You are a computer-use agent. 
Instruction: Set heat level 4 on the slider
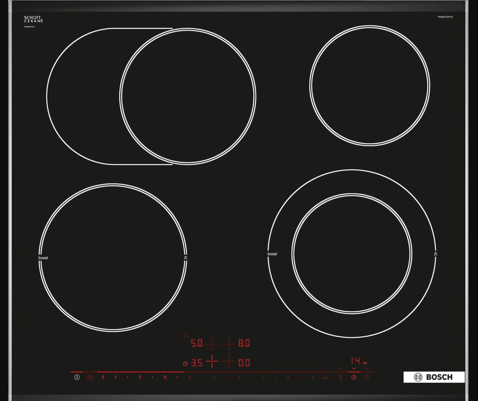coord(190,377)
